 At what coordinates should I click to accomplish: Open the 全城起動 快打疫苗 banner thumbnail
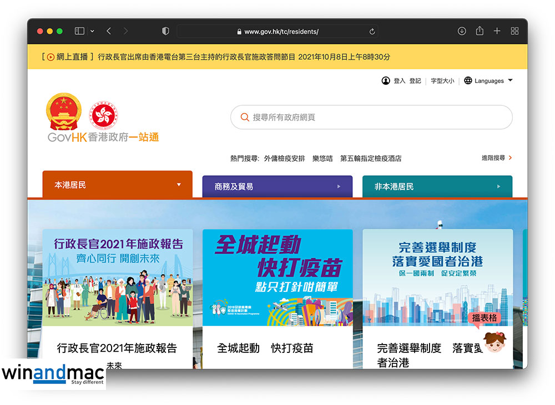click(x=277, y=278)
